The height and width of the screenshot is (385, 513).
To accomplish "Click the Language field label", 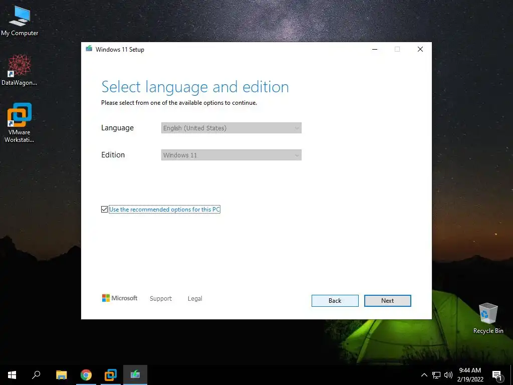I will pos(117,128).
